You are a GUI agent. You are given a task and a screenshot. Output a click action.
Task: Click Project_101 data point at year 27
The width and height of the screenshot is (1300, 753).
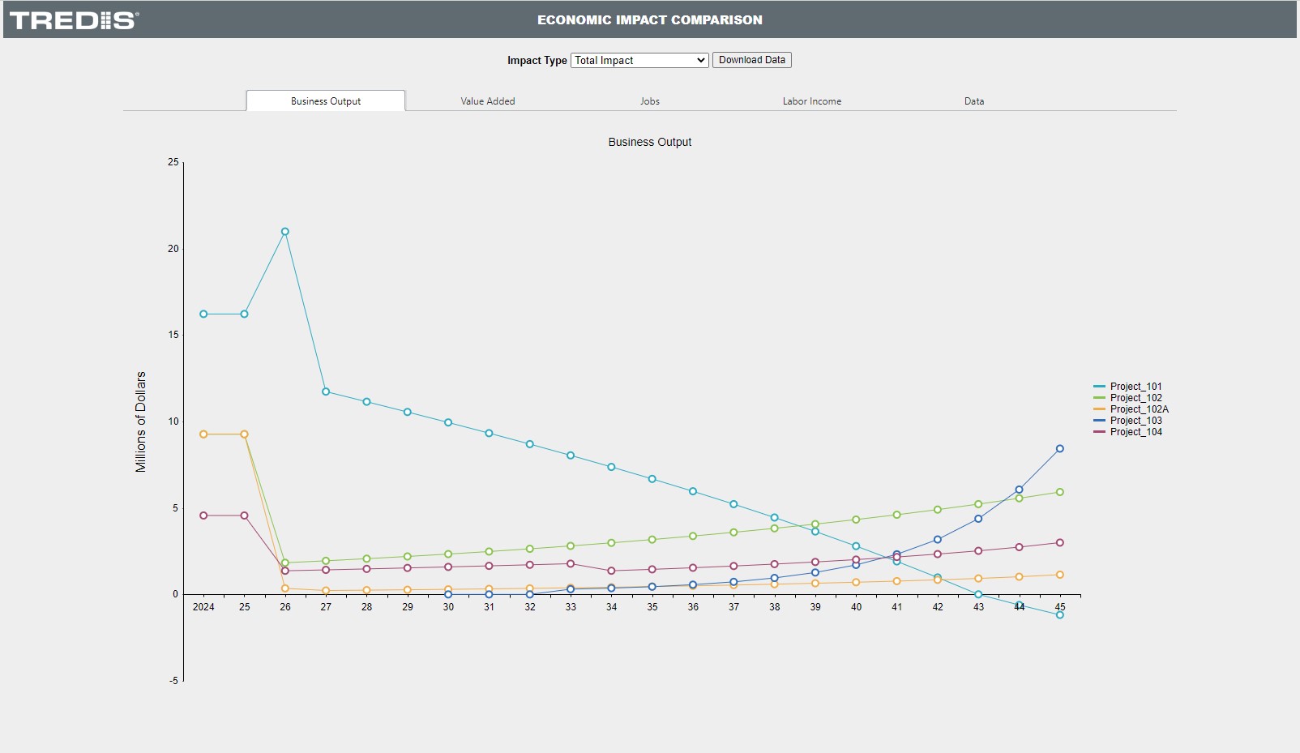[x=326, y=391]
